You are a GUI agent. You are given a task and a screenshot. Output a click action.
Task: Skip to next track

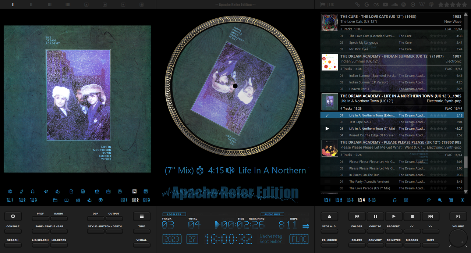(x=431, y=216)
